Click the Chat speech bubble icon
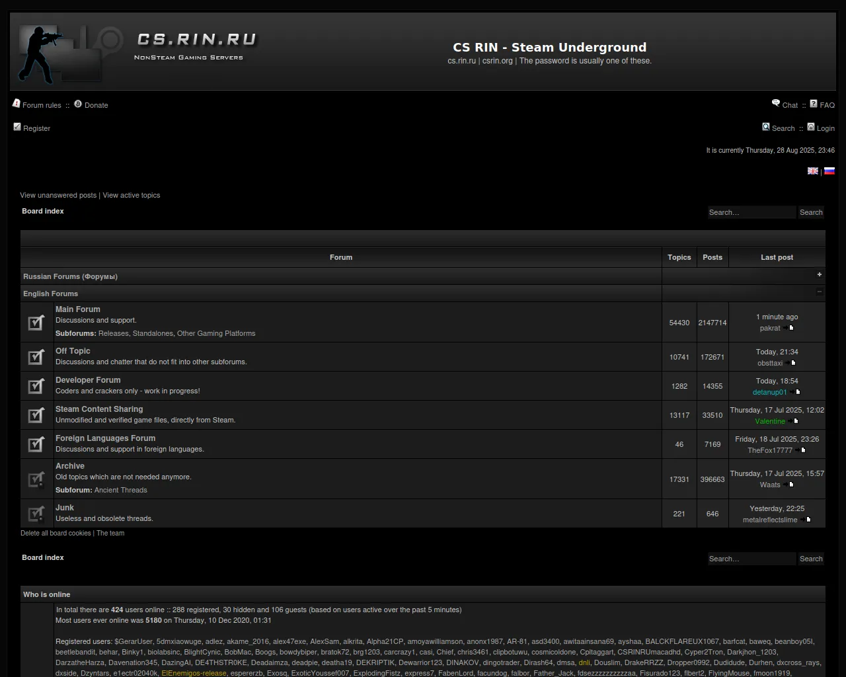846x677 pixels. coord(776,104)
